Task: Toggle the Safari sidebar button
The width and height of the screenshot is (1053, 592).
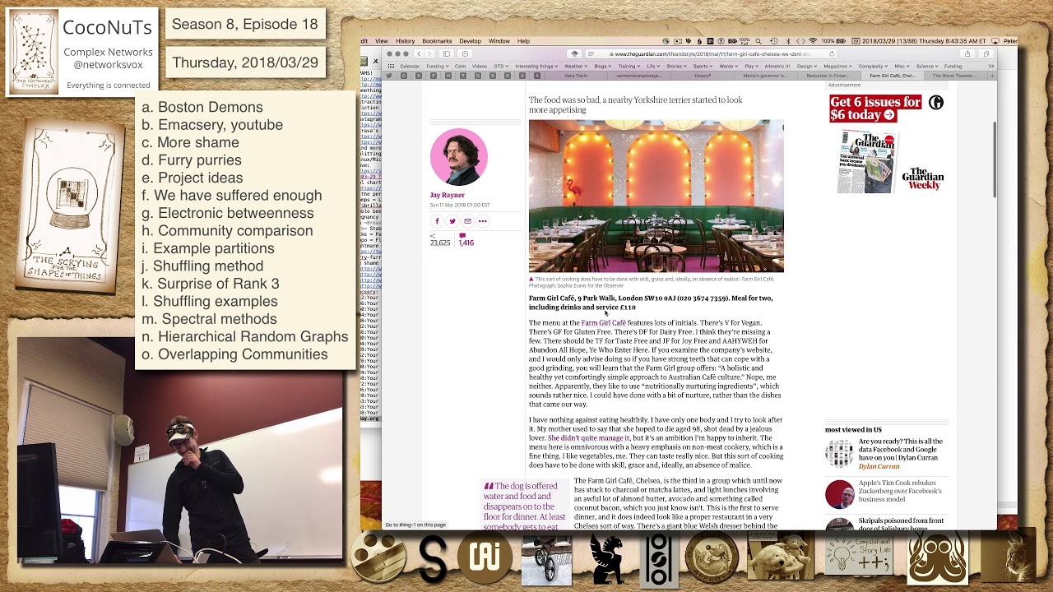Action: 447,54
